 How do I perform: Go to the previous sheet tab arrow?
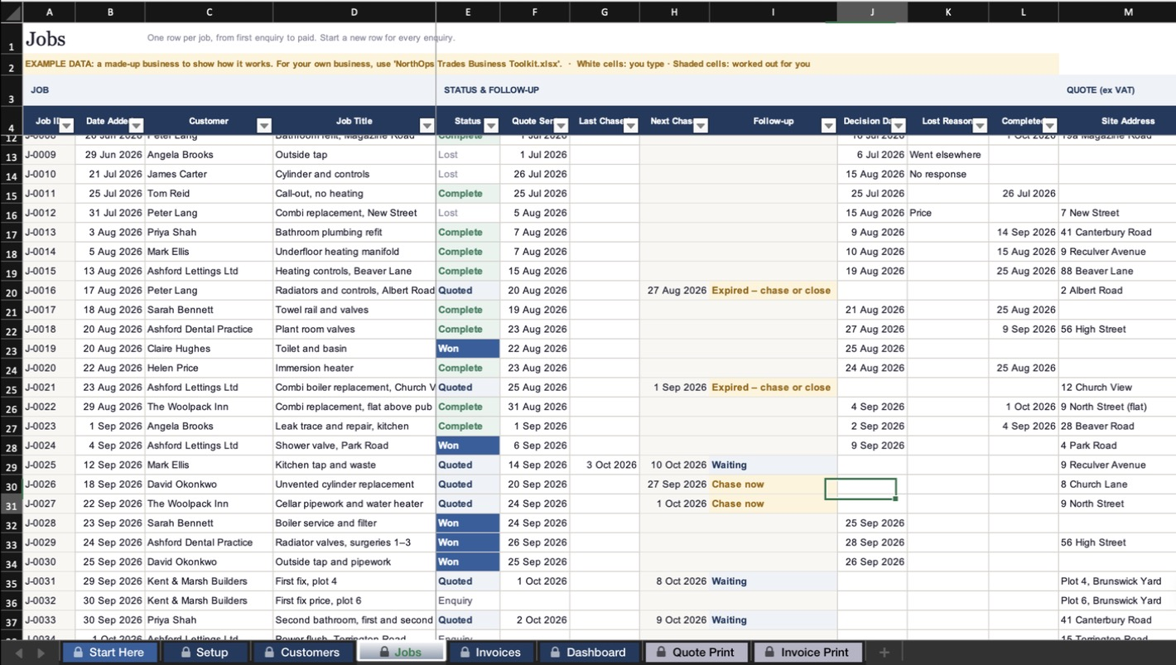[18, 653]
